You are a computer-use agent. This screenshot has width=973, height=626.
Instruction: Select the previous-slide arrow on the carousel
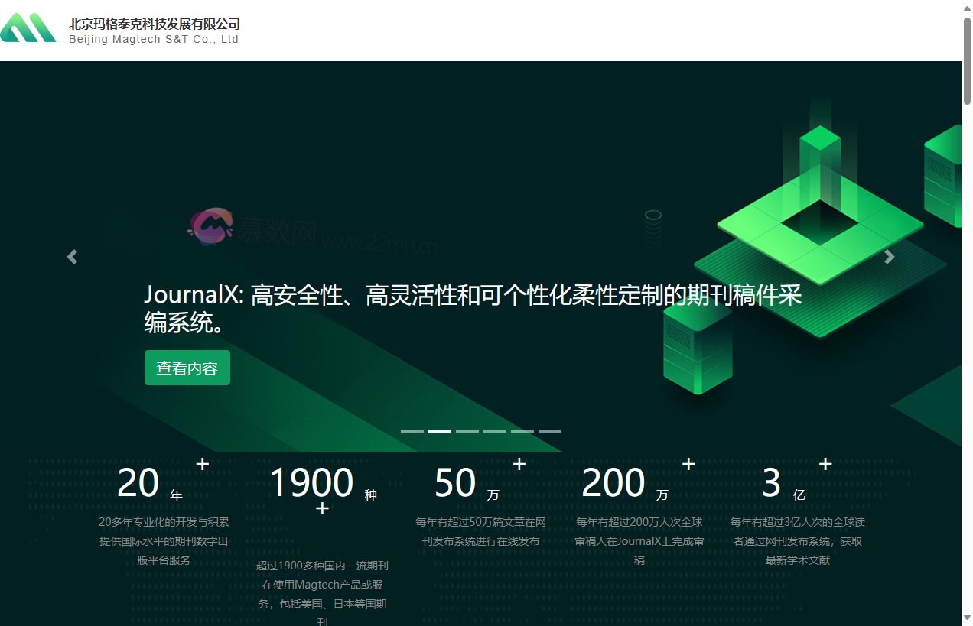pos(71,257)
